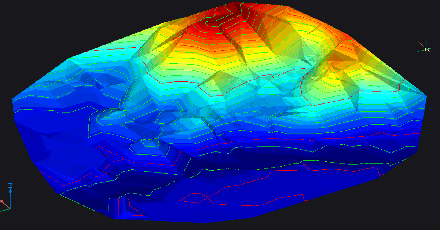The width and height of the screenshot is (440, 230).
Task: Click the crosshair pickbox cursor marker
Action: 427,49
